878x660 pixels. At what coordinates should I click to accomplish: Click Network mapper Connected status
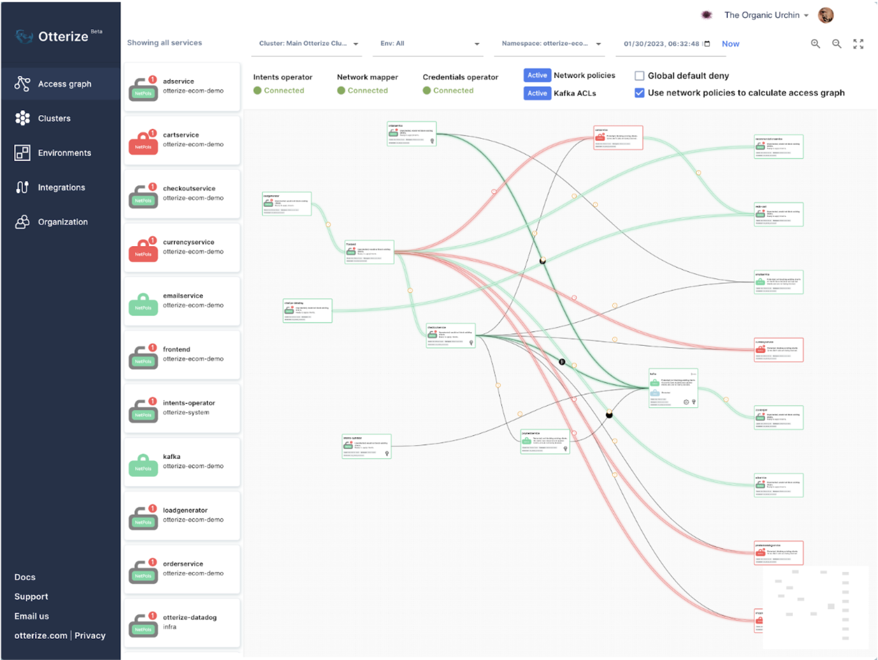point(363,90)
